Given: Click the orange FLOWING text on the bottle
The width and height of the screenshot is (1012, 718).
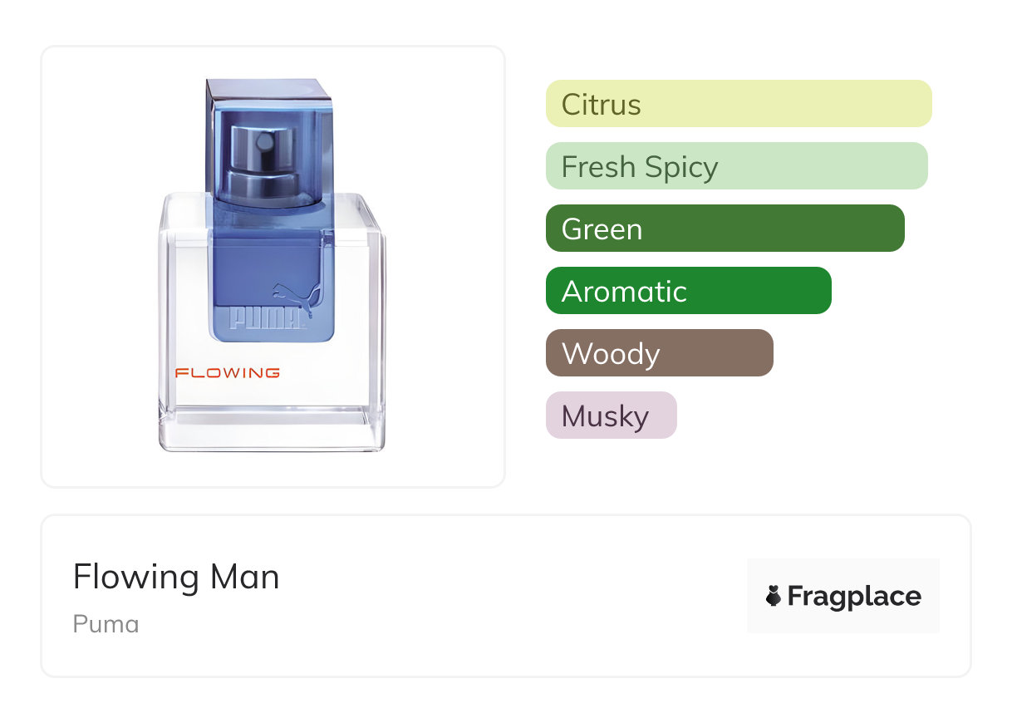Looking at the screenshot, I should pyautogui.click(x=227, y=373).
